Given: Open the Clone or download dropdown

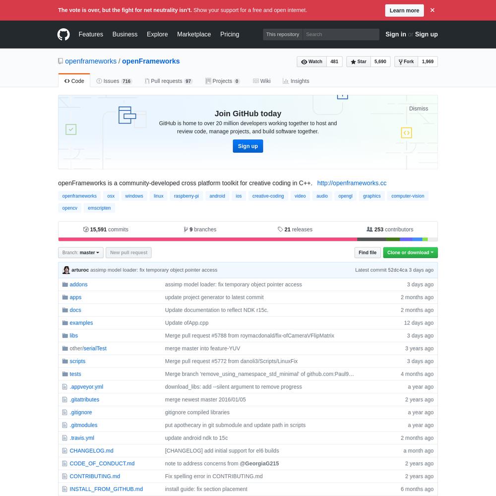Looking at the screenshot, I should click(410, 252).
